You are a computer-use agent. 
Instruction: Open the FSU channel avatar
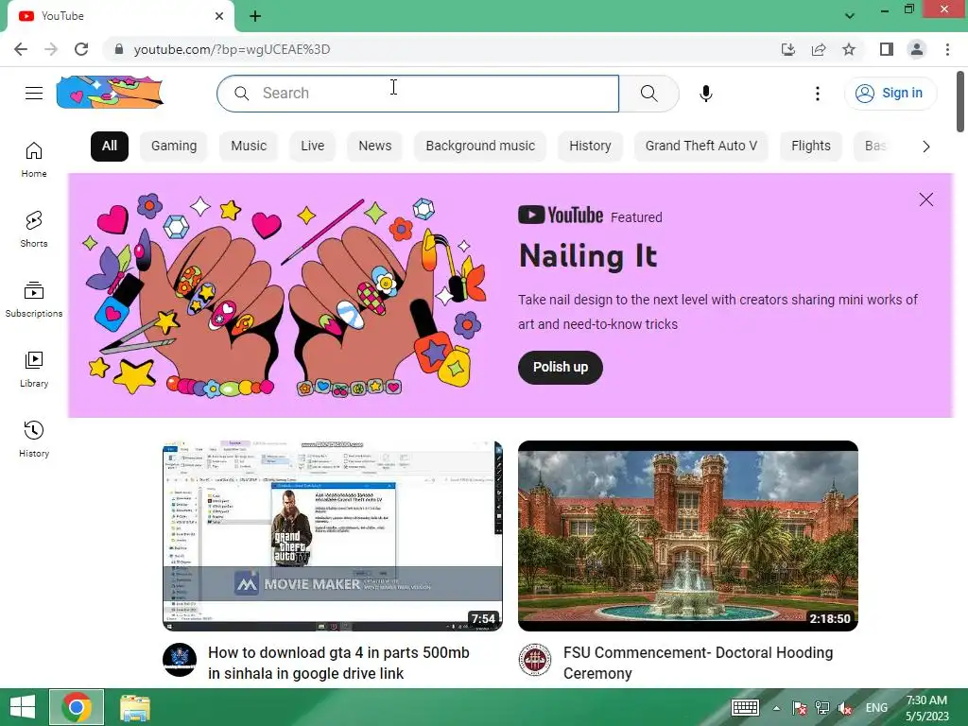(535, 659)
